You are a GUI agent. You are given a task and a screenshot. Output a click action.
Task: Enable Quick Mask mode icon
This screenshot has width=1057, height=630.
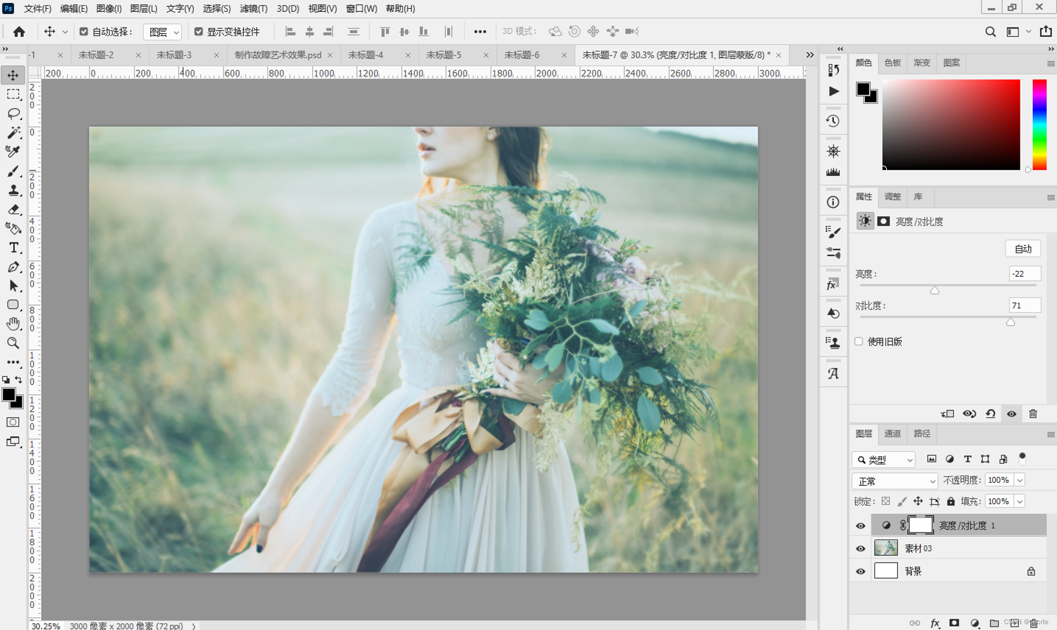coord(13,422)
